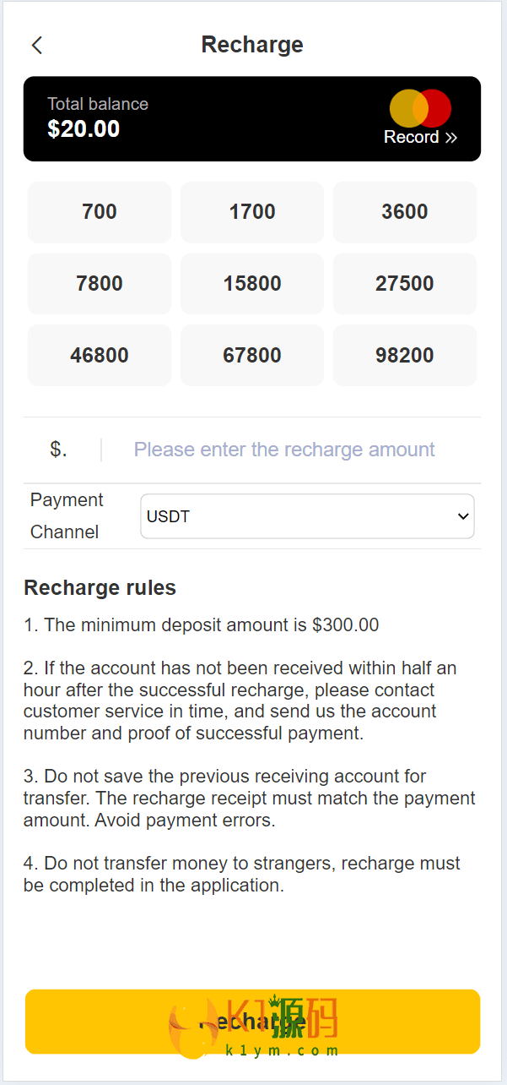Click the Total balance card
Screen dimensions: 507x1085
211,119
